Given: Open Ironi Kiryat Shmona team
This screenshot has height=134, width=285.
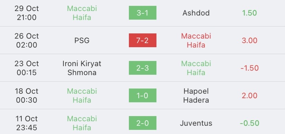Looking at the screenshot, I should click(82, 68).
